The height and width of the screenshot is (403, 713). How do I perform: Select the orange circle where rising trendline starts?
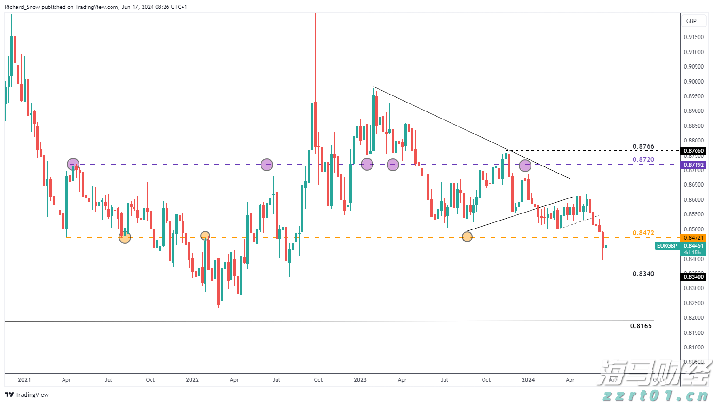point(467,237)
